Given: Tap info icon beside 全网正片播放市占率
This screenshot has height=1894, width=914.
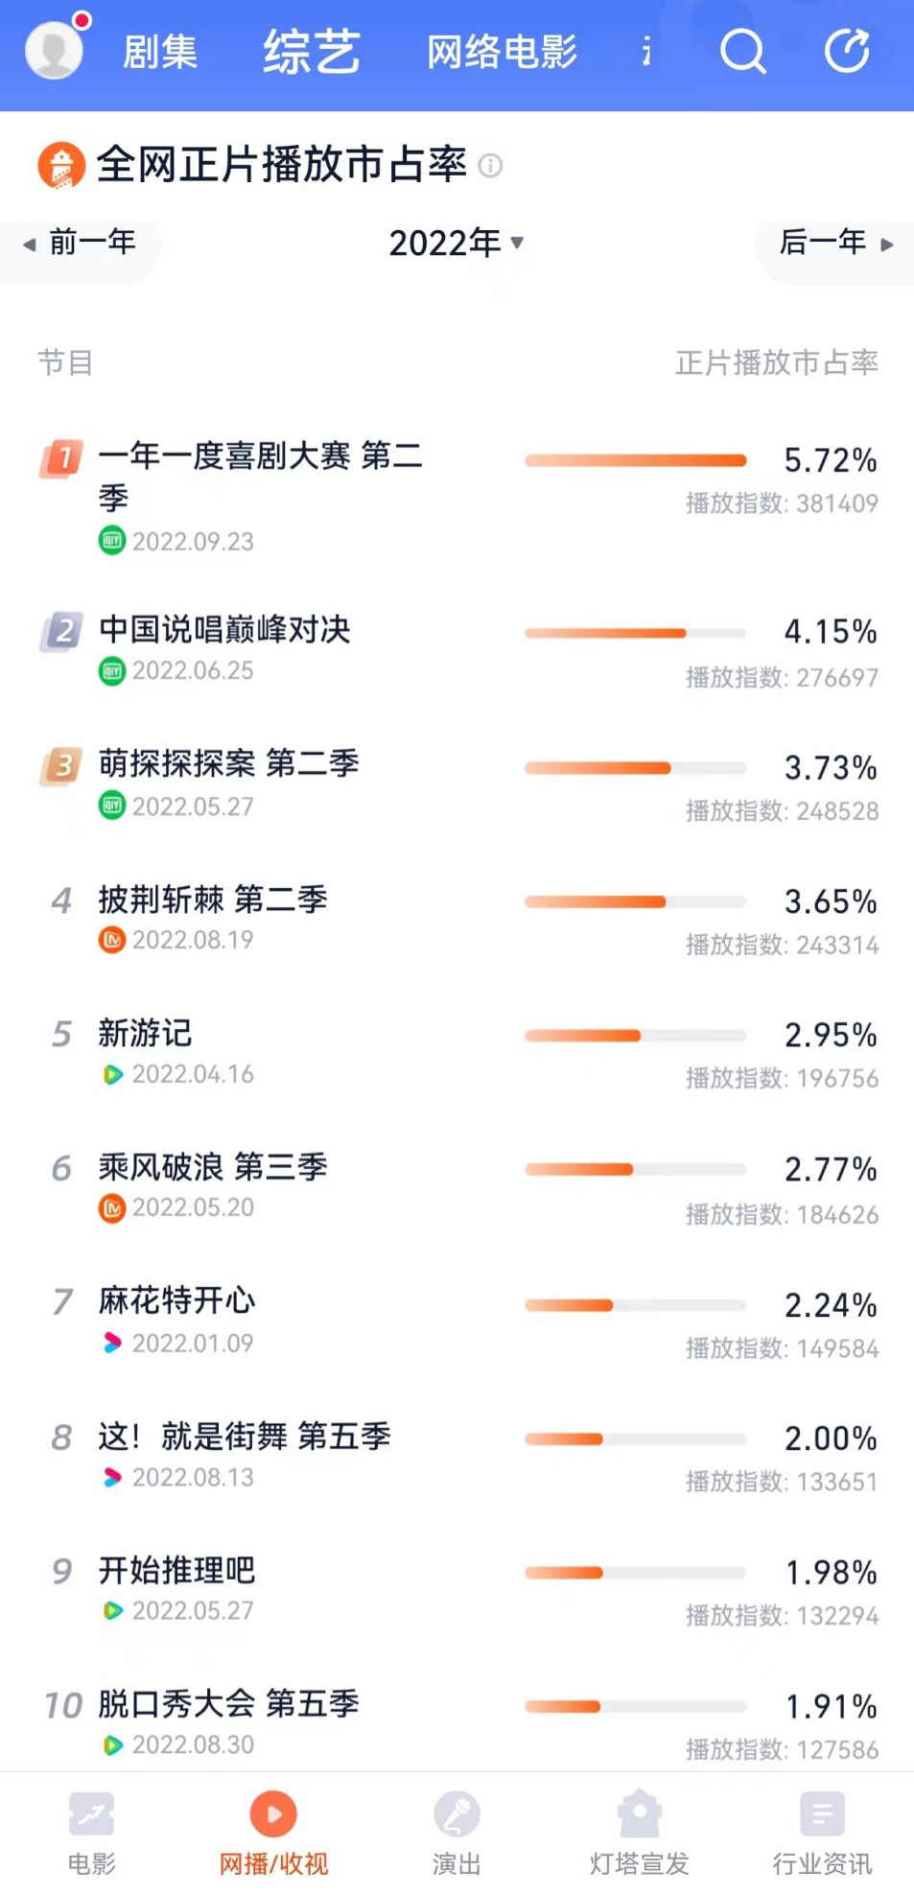Looking at the screenshot, I should tap(490, 166).
